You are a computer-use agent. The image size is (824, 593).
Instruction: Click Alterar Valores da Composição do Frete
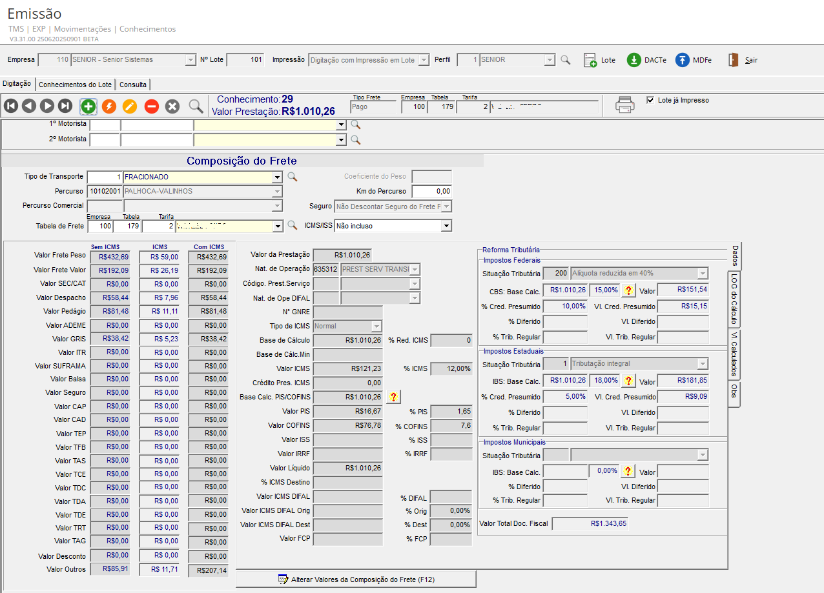click(x=356, y=579)
